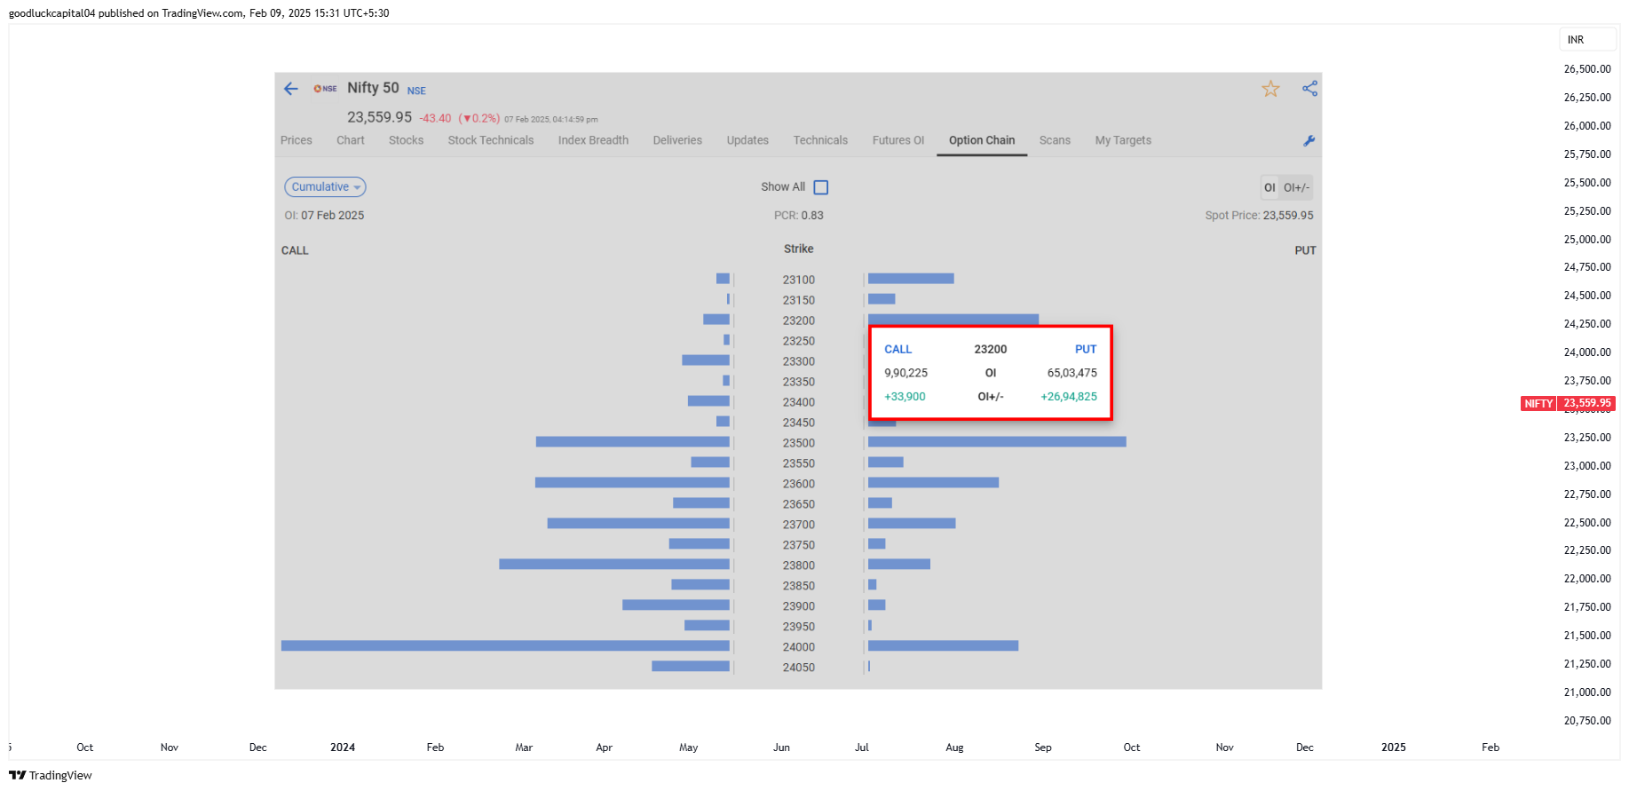Switch to the Futures OI tab
Viewport: 1629px width, 791px height.
(x=898, y=140)
